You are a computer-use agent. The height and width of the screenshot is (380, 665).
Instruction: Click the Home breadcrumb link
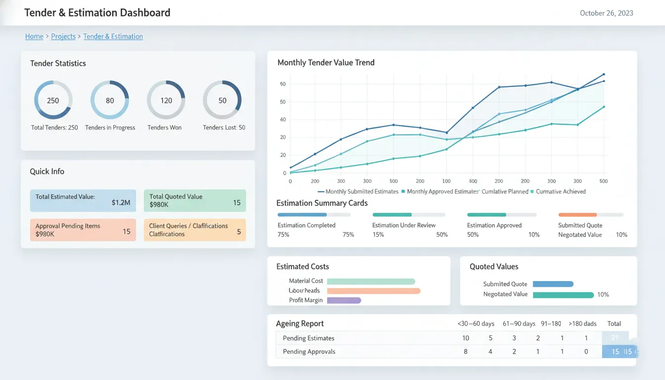coord(34,37)
